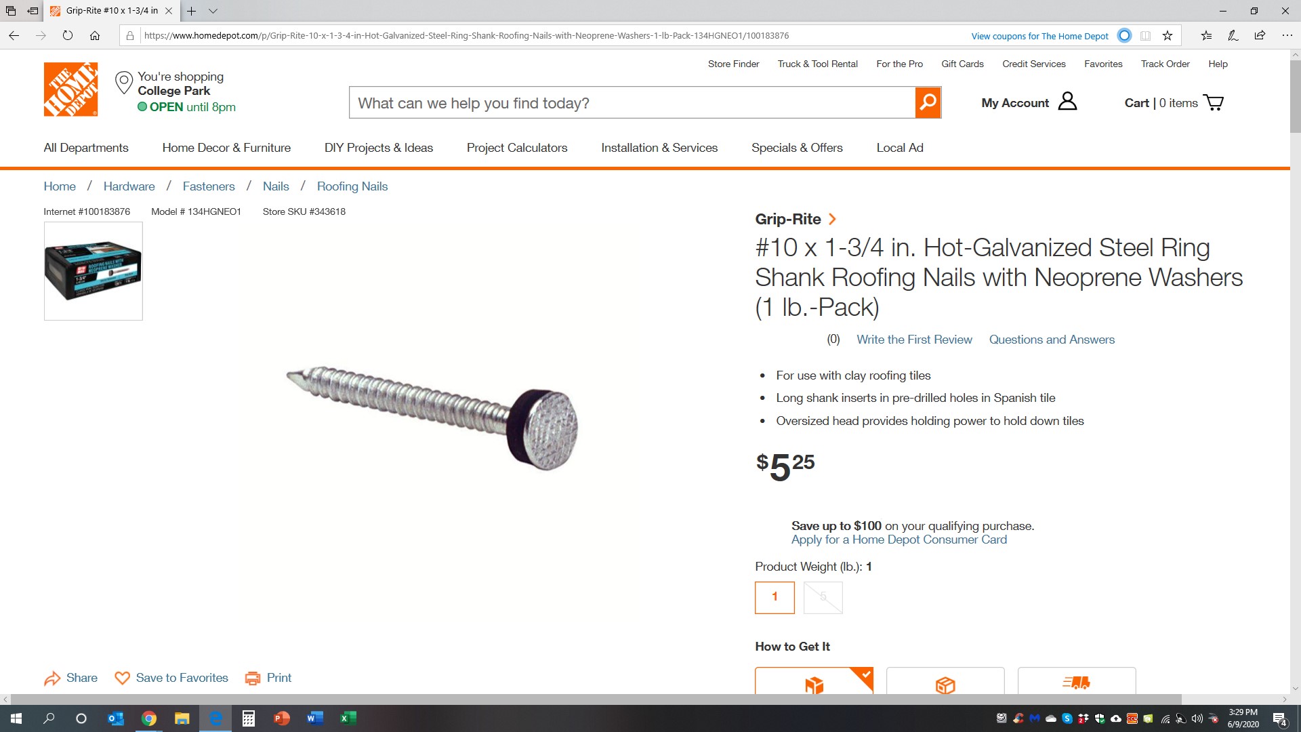Open the Specials & Offers menu
Viewport: 1301px width, 732px height.
coord(797,148)
